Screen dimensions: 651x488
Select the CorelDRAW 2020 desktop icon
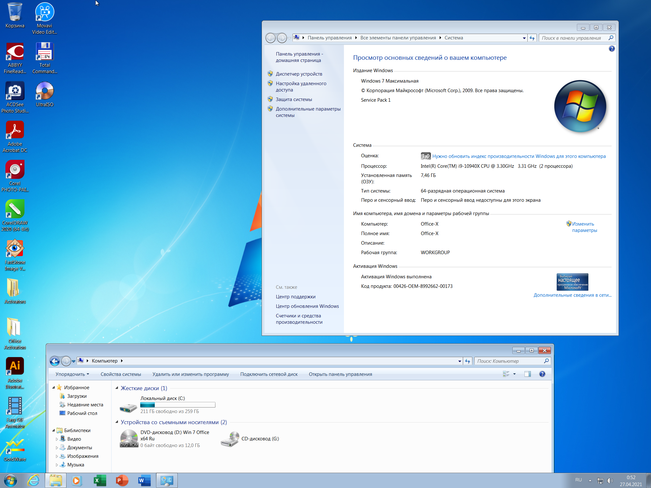coord(15,216)
